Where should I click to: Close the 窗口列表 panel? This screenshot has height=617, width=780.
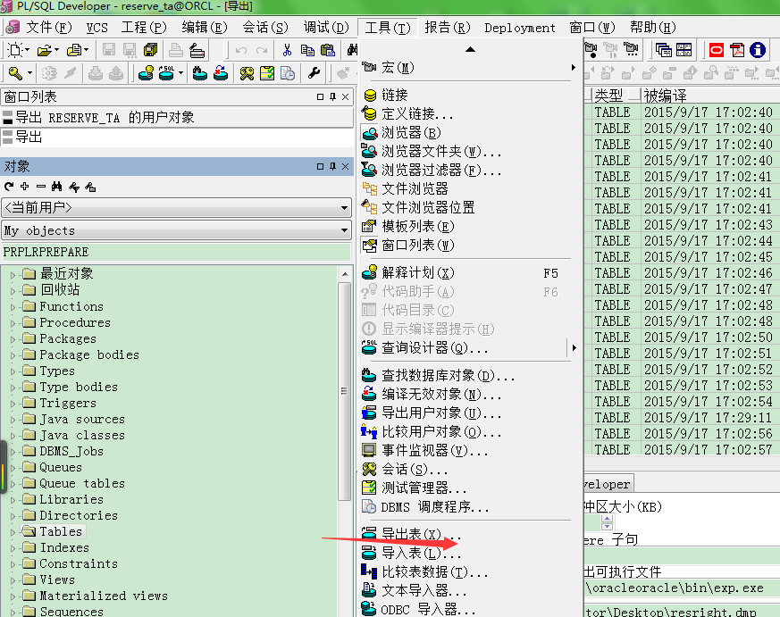[345, 97]
